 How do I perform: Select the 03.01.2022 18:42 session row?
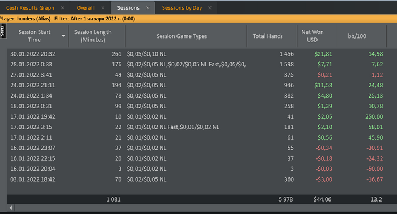click(x=197, y=179)
